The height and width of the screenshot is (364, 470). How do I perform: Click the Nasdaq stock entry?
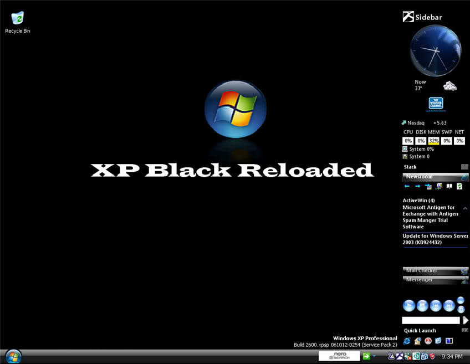(424, 123)
